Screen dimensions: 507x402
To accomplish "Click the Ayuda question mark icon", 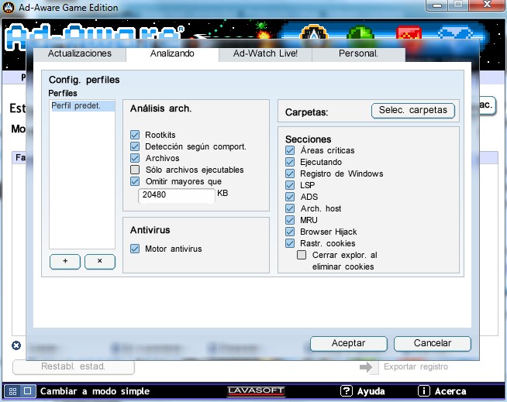I will (x=347, y=391).
